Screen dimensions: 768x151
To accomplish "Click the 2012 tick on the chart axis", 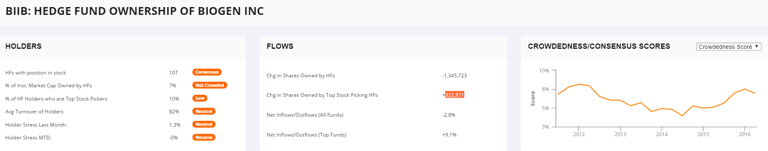I will 579,134.
